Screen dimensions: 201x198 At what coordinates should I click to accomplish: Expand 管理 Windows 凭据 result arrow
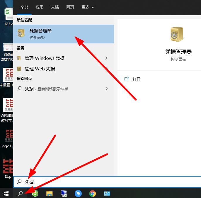[106, 58]
